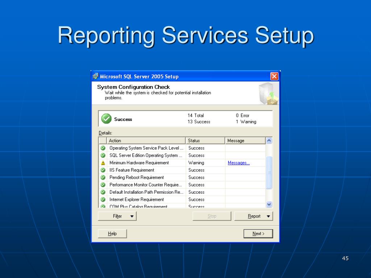Select the IIS Feature Requirement row
Viewport: 371px width, 278px height.
182,170
